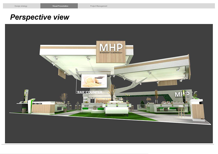Click the tall dried plant at center
218x154 pixels.
[111, 91]
